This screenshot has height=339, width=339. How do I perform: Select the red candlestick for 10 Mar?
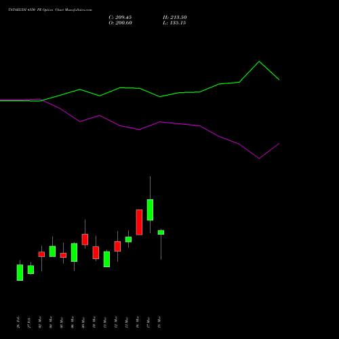point(96,253)
